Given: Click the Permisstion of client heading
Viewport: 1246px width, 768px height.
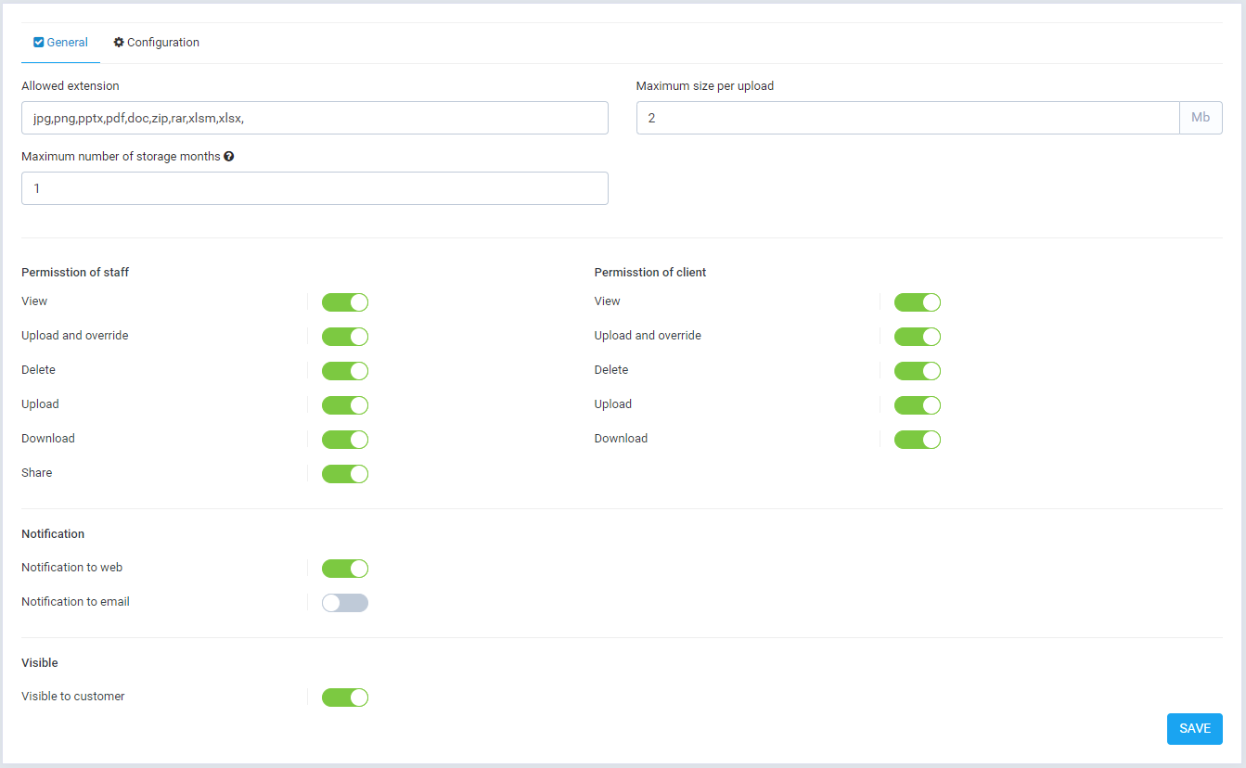Looking at the screenshot, I should tap(650, 273).
